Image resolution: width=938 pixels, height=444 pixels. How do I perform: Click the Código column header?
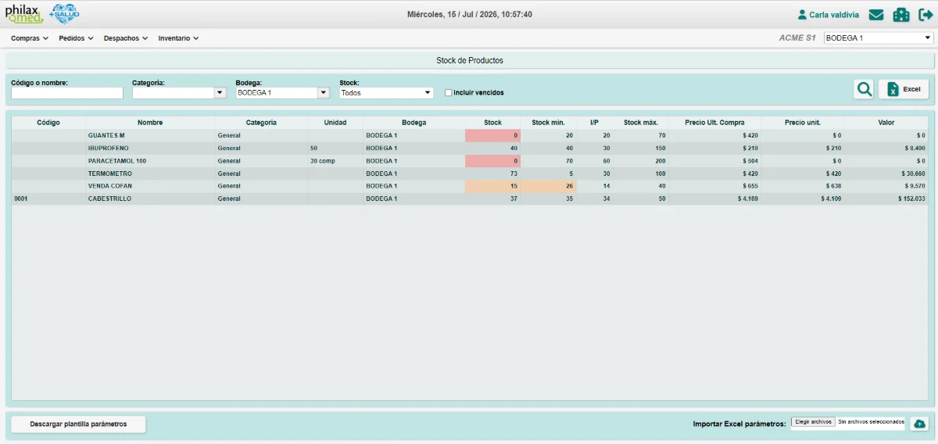coord(48,123)
